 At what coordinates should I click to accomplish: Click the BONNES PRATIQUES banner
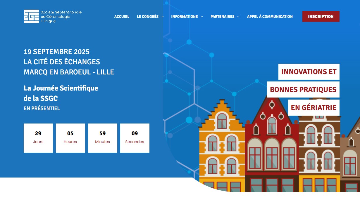pyautogui.click(x=303, y=89)
